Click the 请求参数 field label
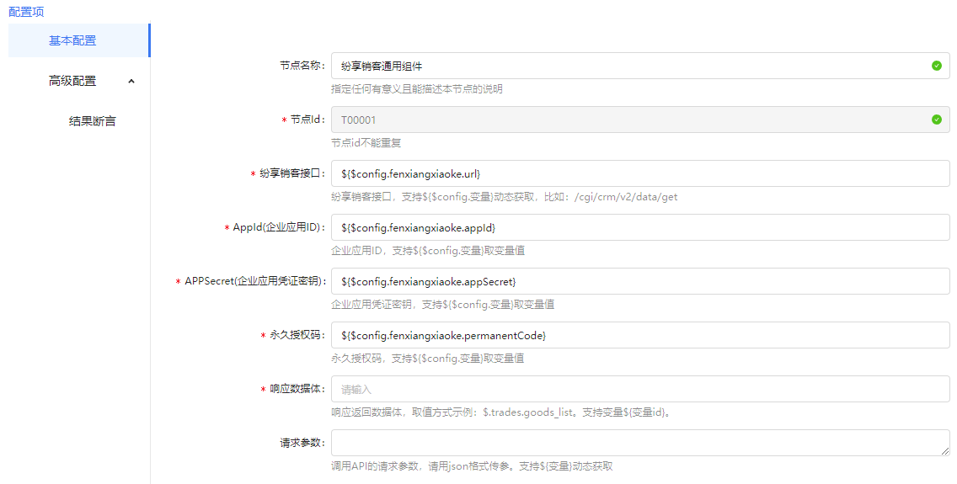957x484 pixels. [x=302, y=441]
